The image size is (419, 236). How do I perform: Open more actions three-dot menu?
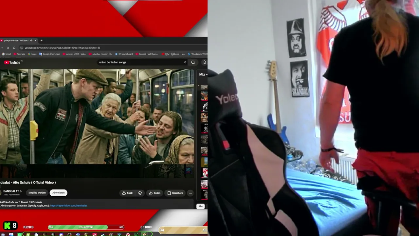point(190,193)
